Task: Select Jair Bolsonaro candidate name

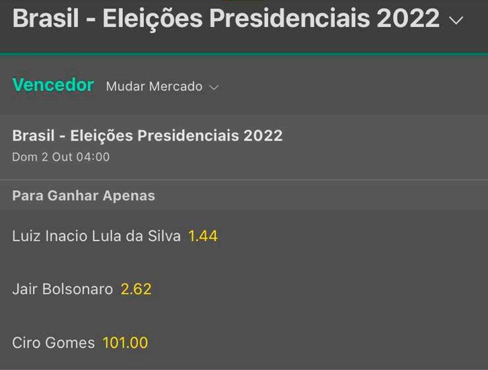Action: coord(63,289)
